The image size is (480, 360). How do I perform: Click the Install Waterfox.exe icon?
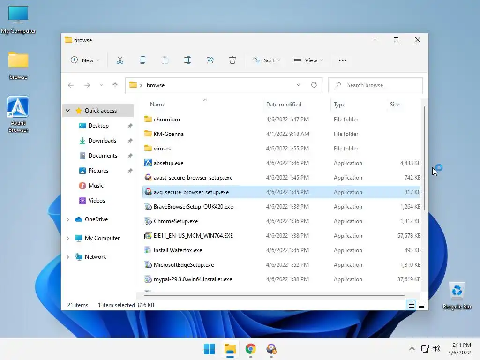pos(148,250)
